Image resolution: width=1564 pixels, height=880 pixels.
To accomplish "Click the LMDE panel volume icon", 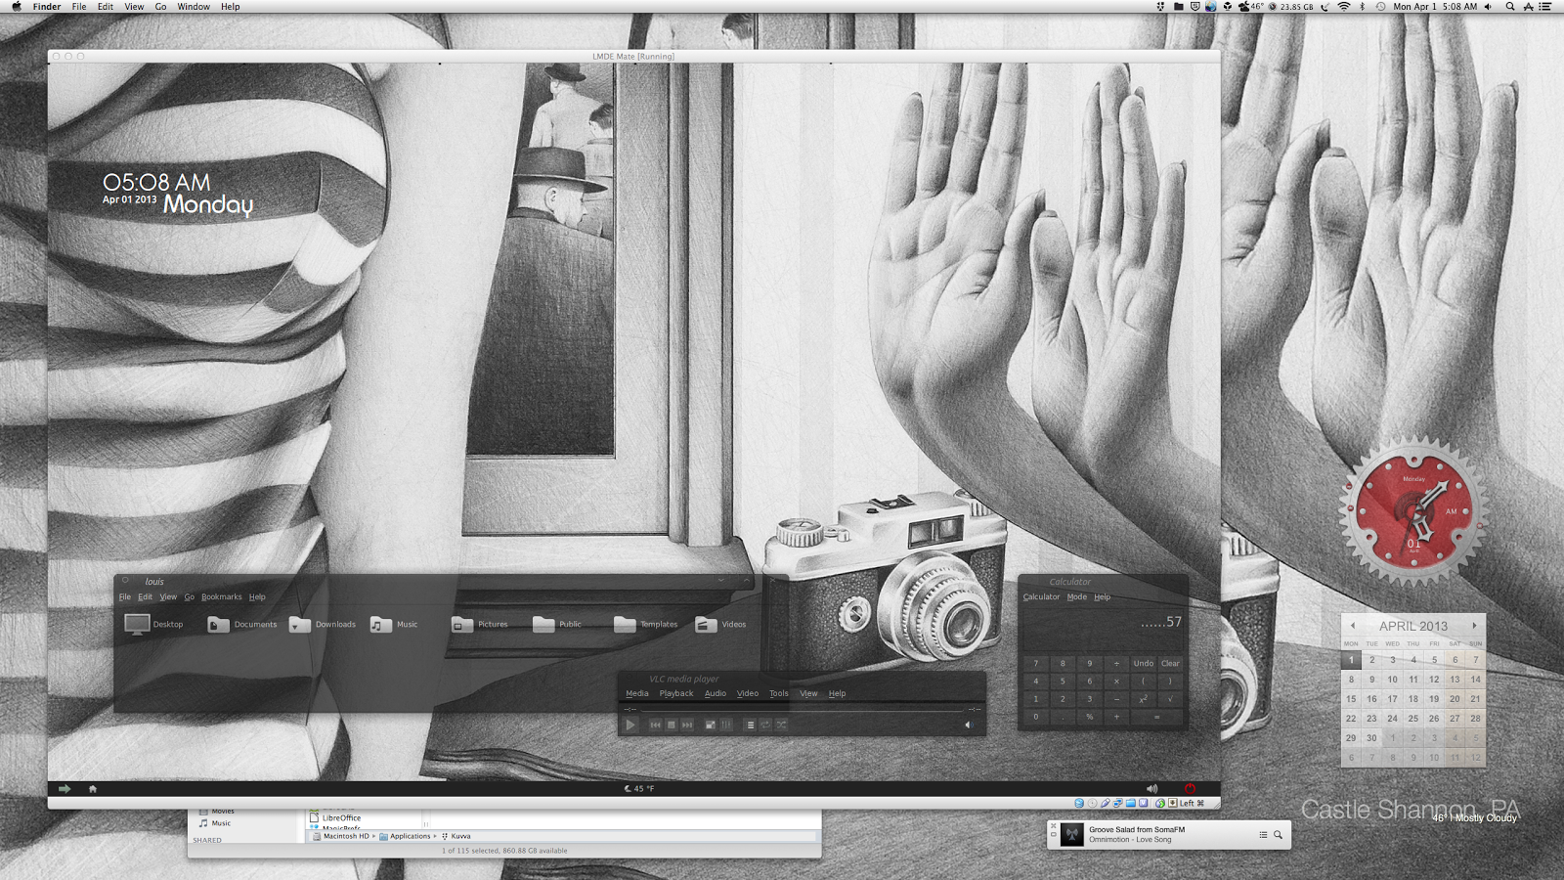I will point(1151,788).
